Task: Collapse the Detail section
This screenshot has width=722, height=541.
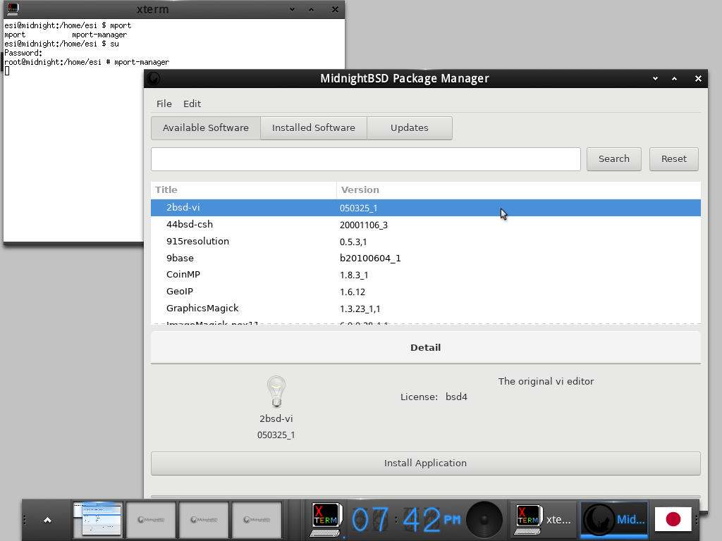Action: tap(425, 347)
